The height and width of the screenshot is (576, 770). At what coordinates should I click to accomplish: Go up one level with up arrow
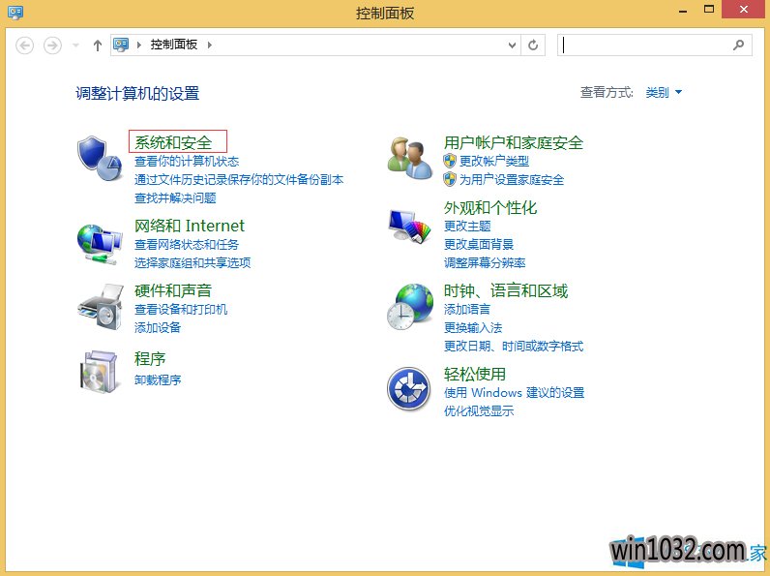[97, 45]
